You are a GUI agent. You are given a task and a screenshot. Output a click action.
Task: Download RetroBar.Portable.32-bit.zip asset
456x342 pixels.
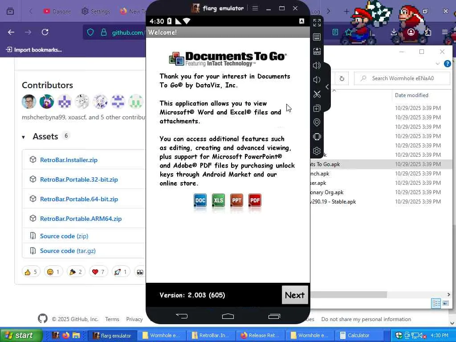tap(79, 179)
